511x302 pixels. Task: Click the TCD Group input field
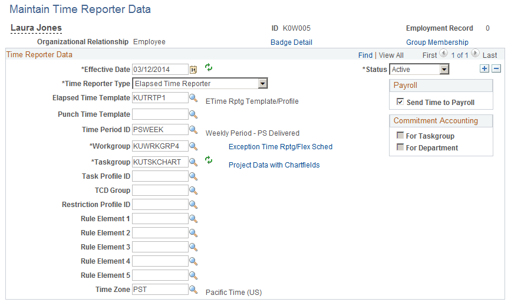(160, 190)
